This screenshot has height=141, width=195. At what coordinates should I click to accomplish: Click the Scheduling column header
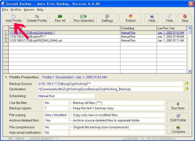[138, 28]
